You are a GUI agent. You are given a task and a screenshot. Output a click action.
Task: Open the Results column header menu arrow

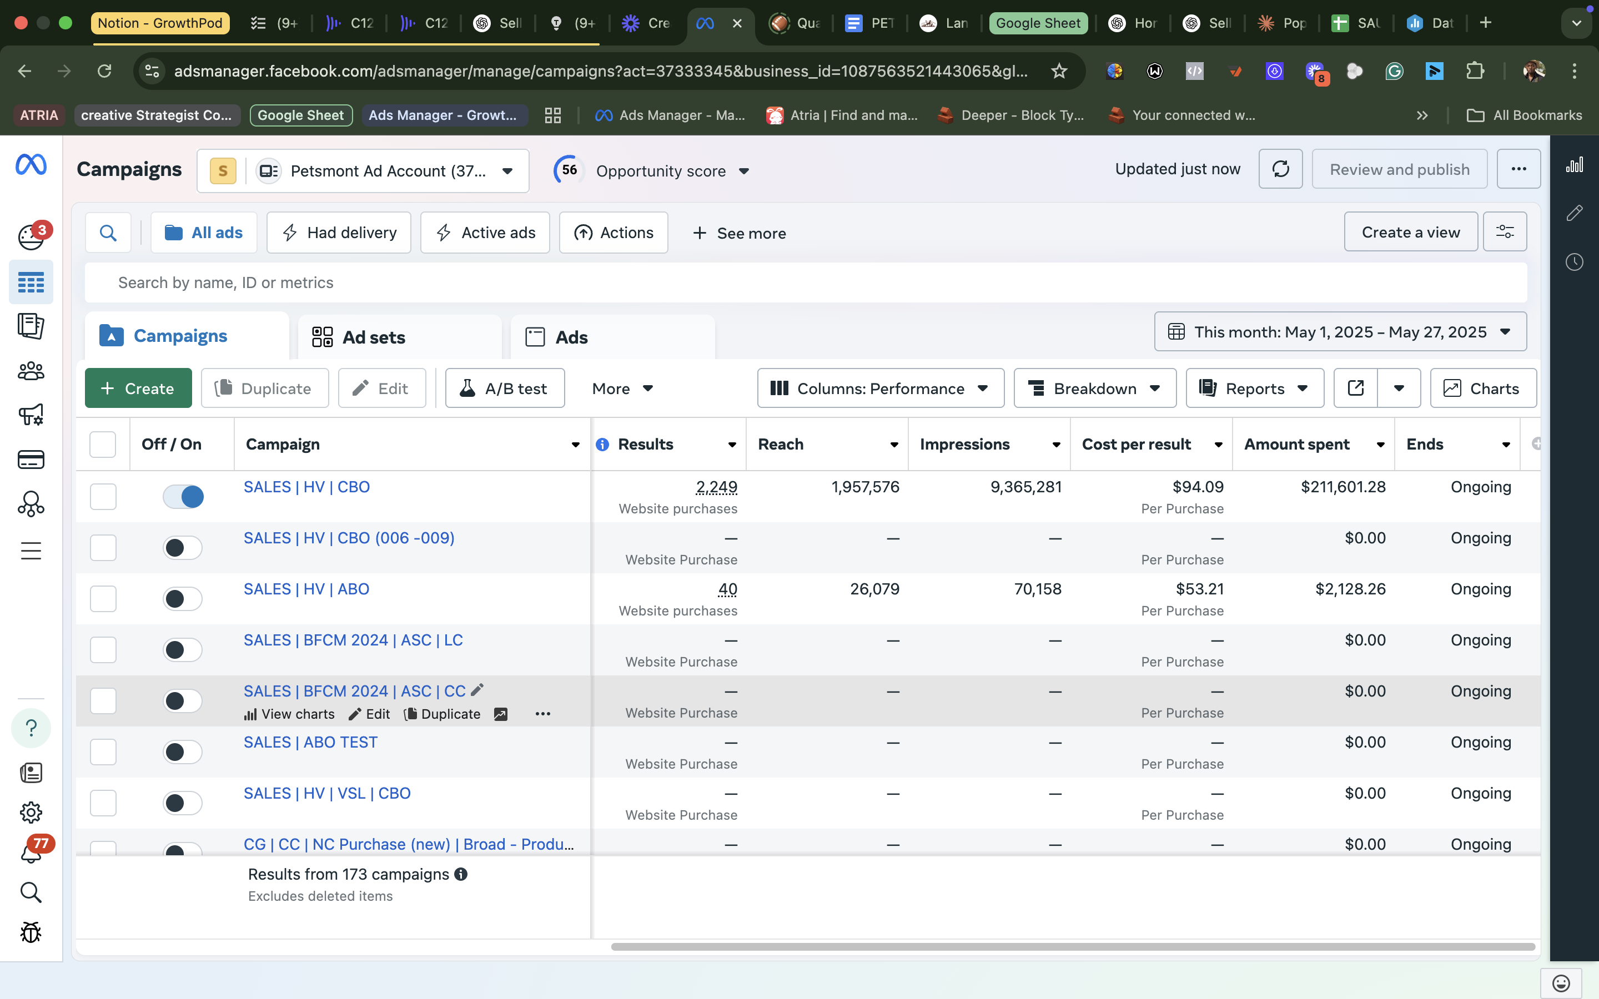click(x=731, y=445)
